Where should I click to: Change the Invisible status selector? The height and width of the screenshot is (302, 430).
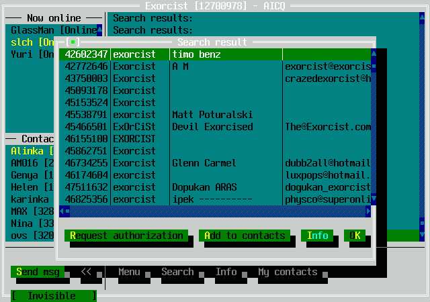[x=54, y=296]
